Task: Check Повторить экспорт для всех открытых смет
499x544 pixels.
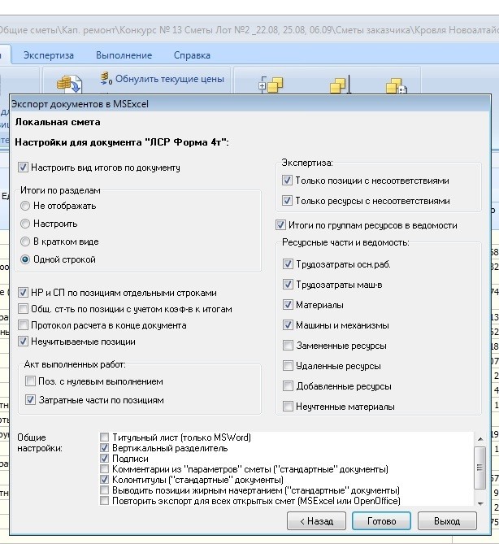Action: 104,501
